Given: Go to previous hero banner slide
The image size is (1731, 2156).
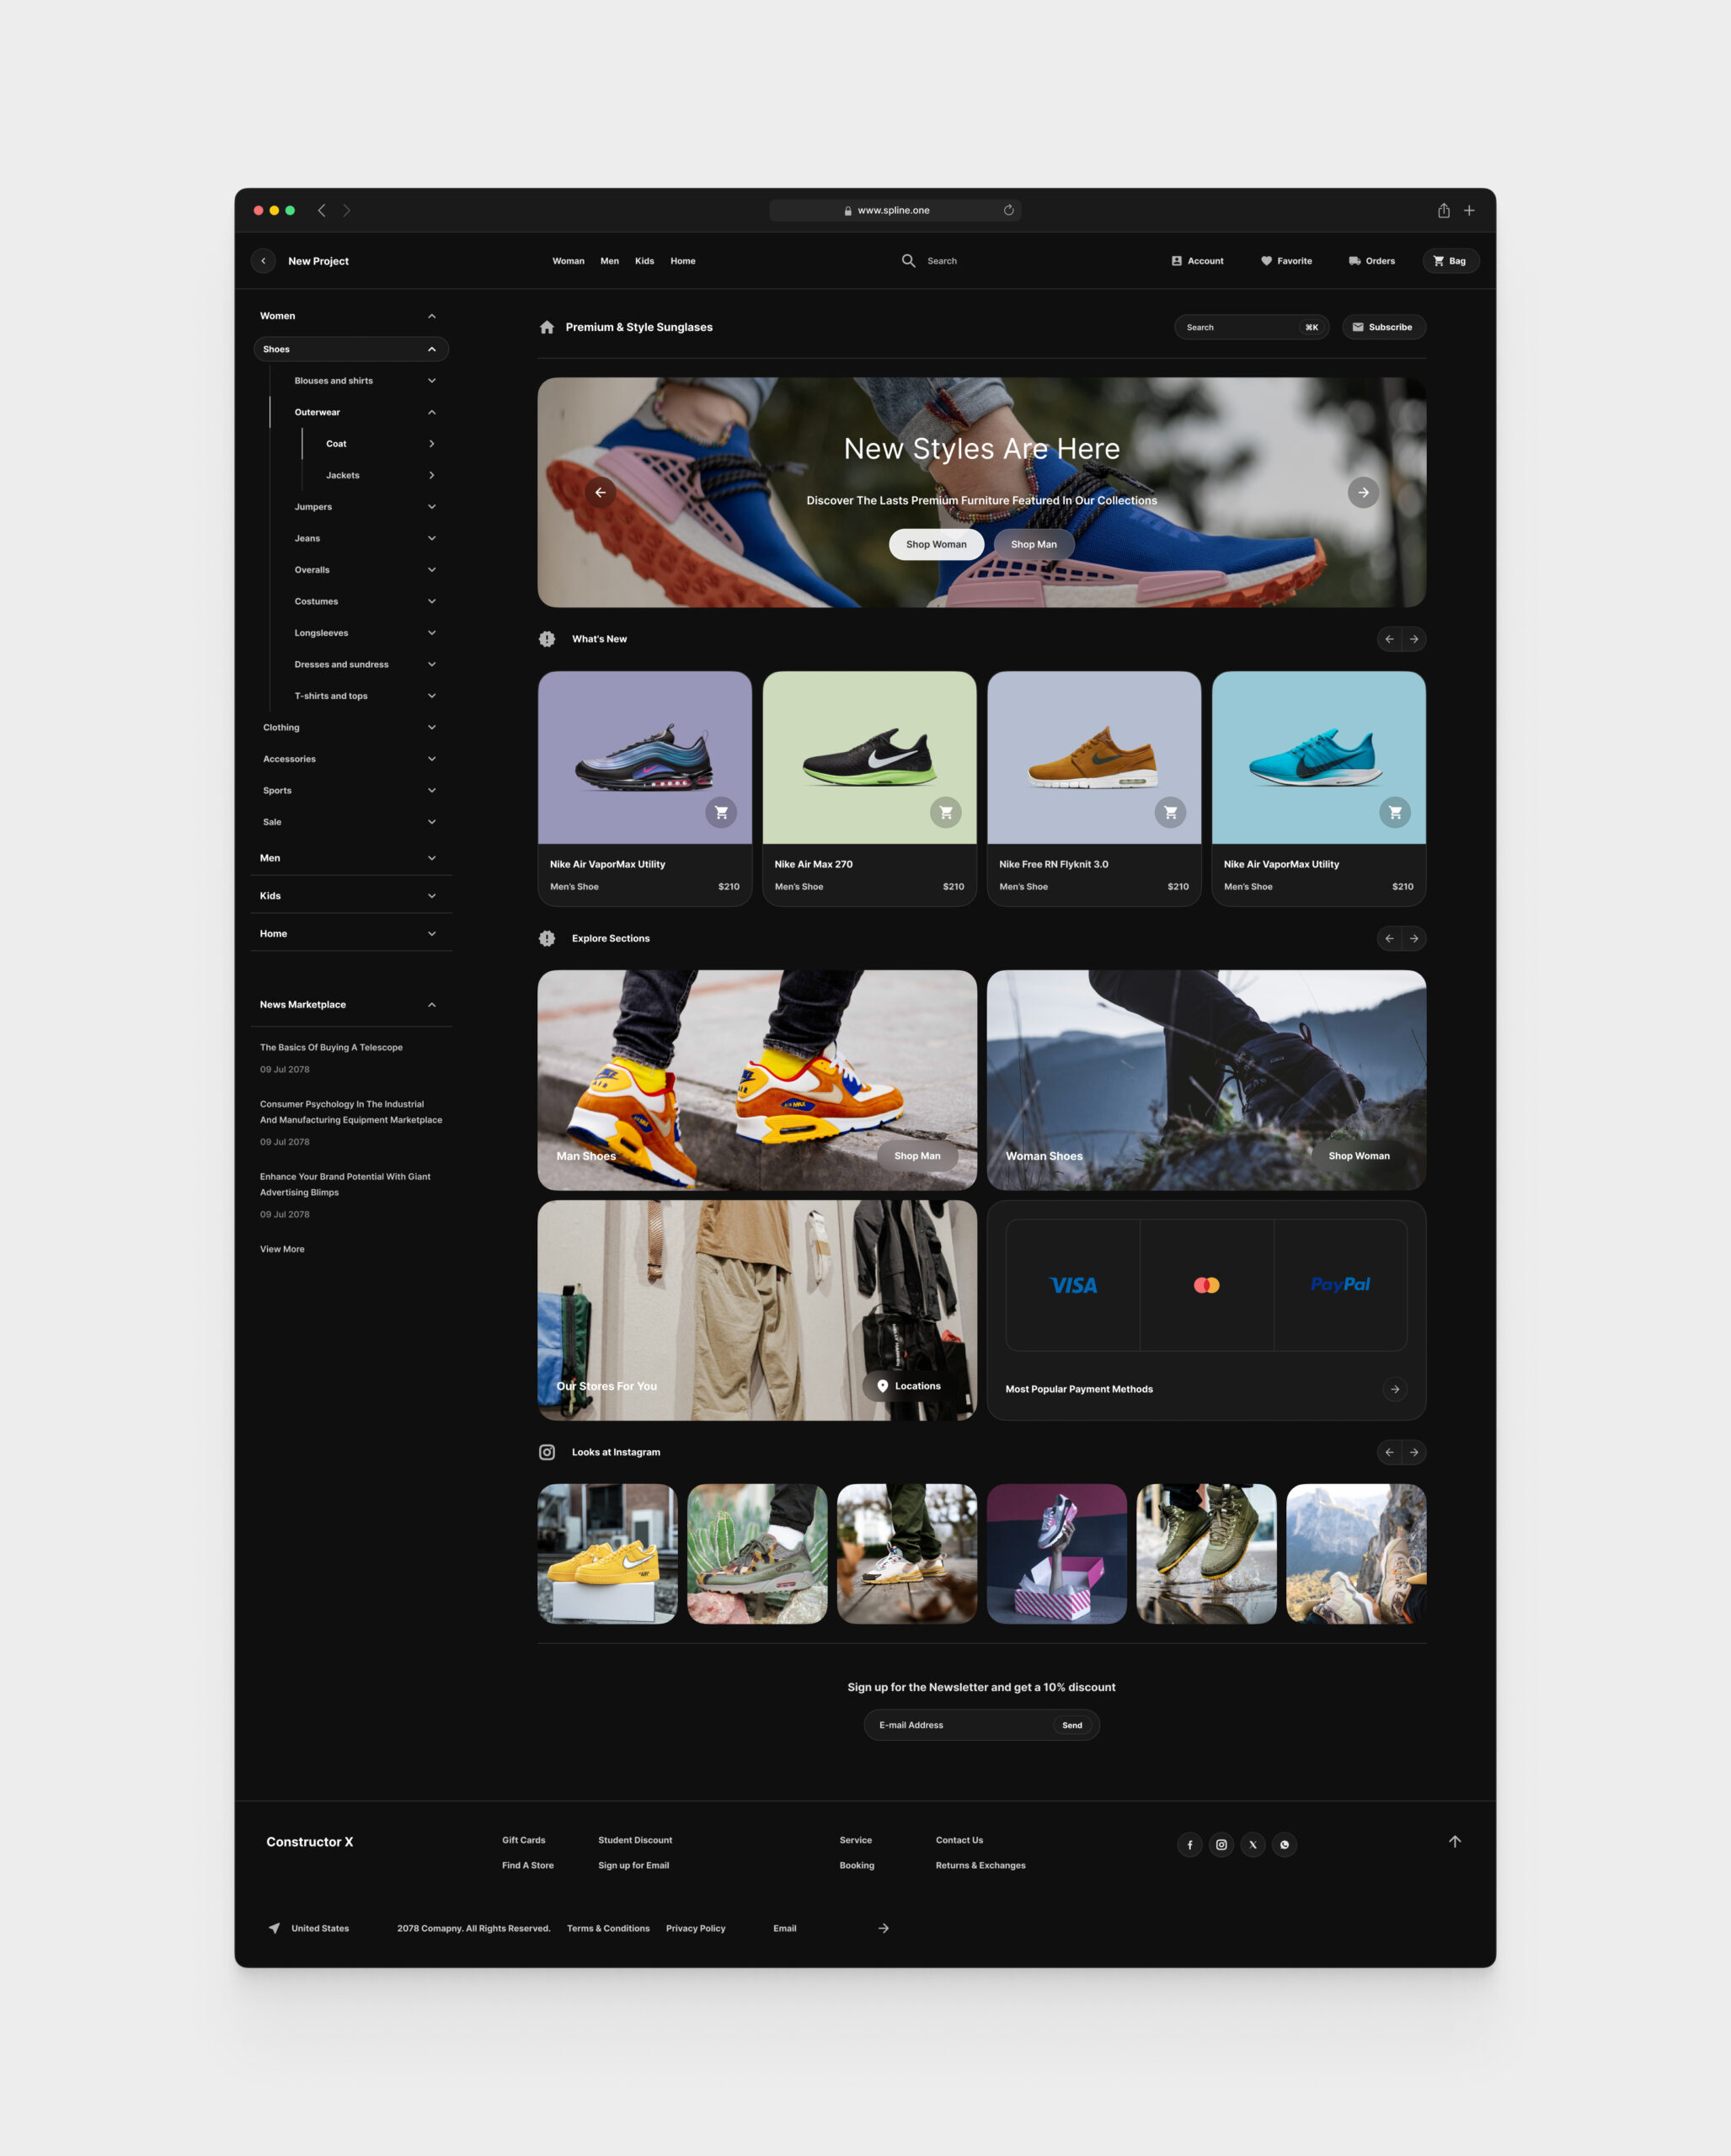Looking at the screenshot, I should [600, 492].
